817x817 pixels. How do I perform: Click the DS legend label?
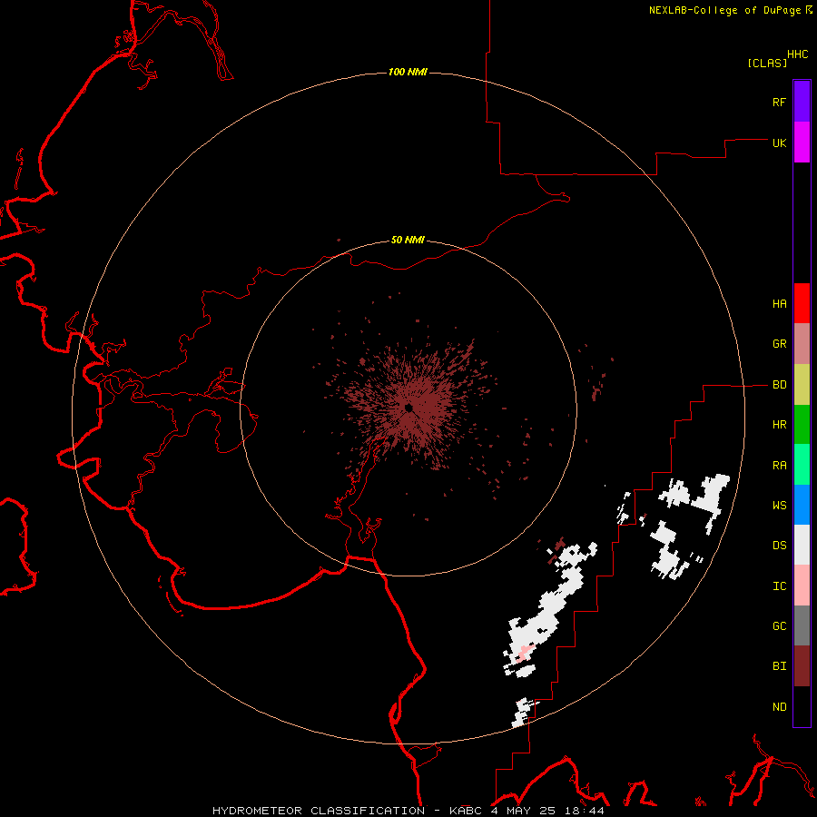pos(779,546)
